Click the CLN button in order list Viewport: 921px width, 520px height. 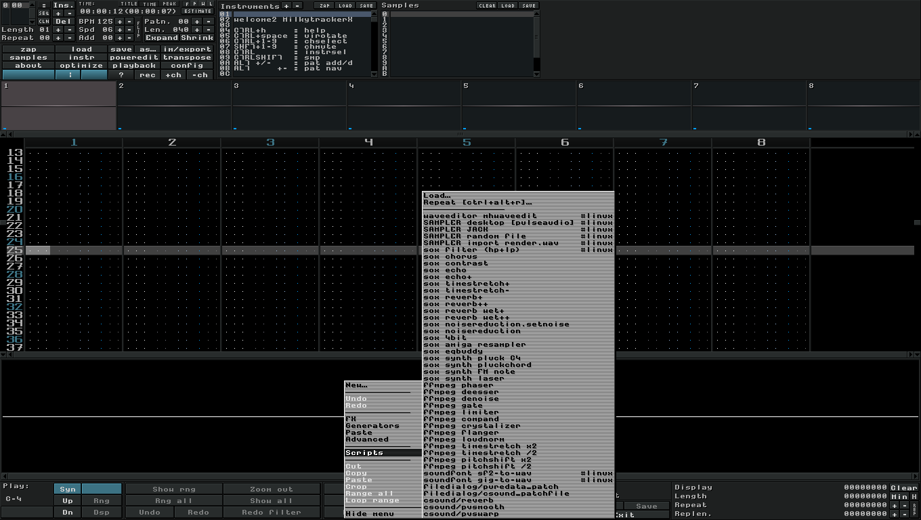(x=43, y=22)
